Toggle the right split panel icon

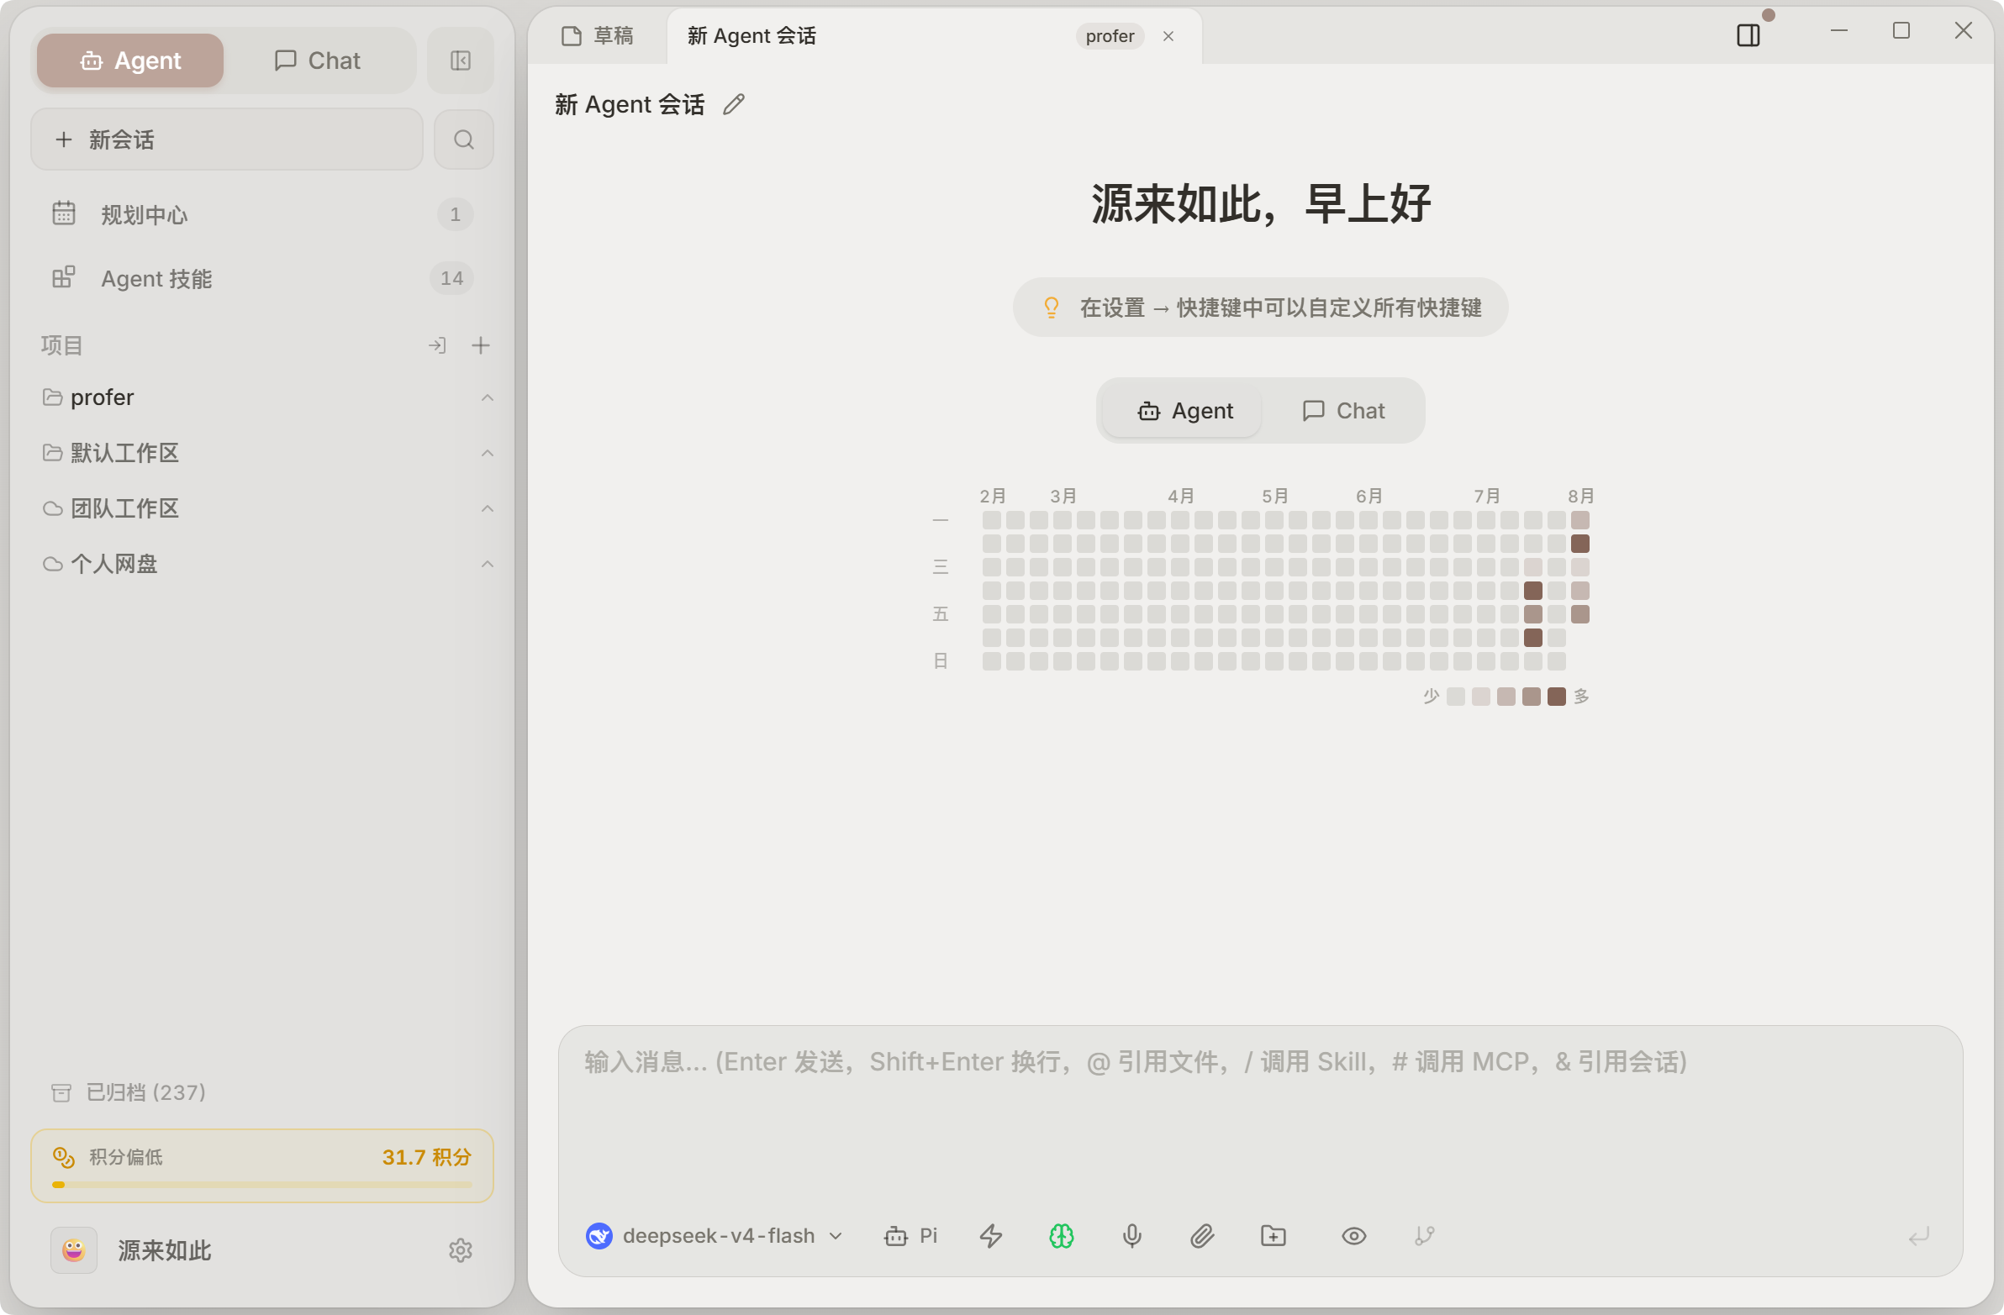pos(1748,35)
